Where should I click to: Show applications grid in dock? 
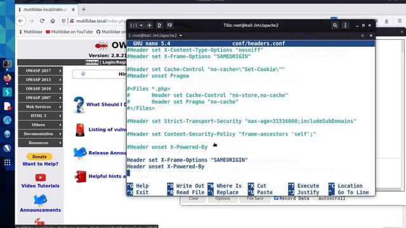click(7, 162)
